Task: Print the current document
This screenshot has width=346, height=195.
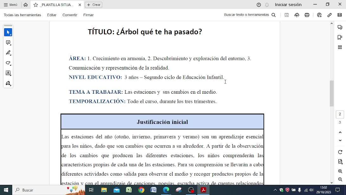Action: click(x=307, y=15)
